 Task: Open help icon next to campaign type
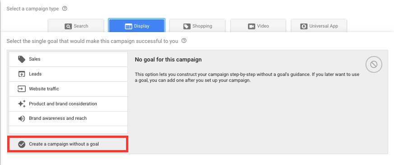[65, 9]
